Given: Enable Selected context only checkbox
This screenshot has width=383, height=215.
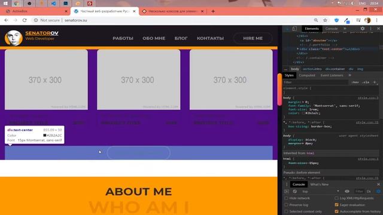Looking at the screenshot, I should point(286,211).
